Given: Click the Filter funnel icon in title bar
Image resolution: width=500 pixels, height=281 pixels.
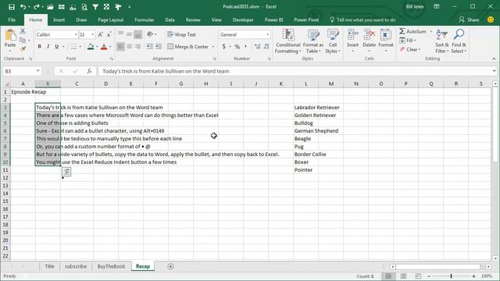Looking at the screenshot, I should (x=95, y=7).
